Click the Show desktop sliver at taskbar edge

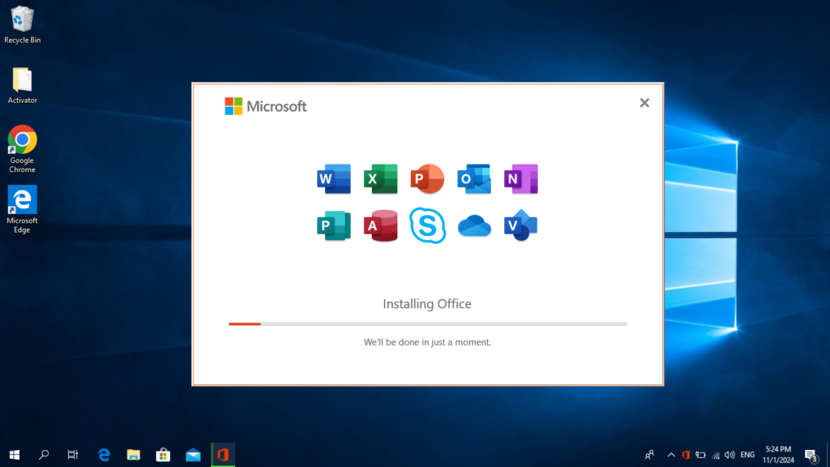pyautogui.click(x=828, y=455)
